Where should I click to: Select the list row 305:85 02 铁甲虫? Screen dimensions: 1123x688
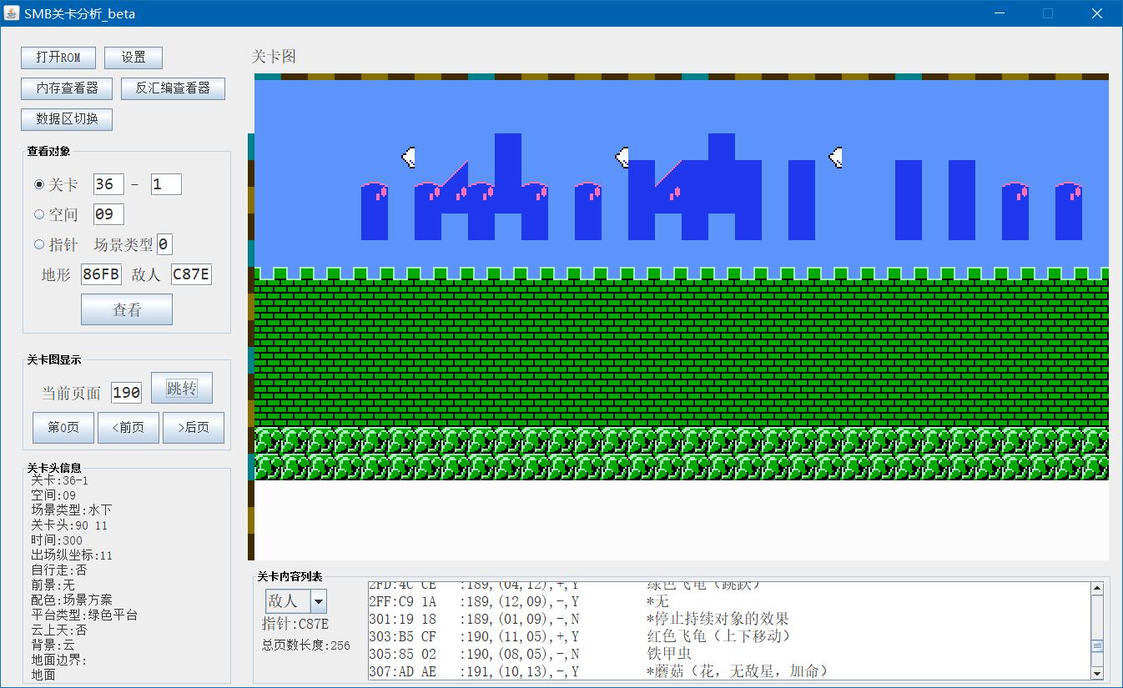[x=729, y=654]
